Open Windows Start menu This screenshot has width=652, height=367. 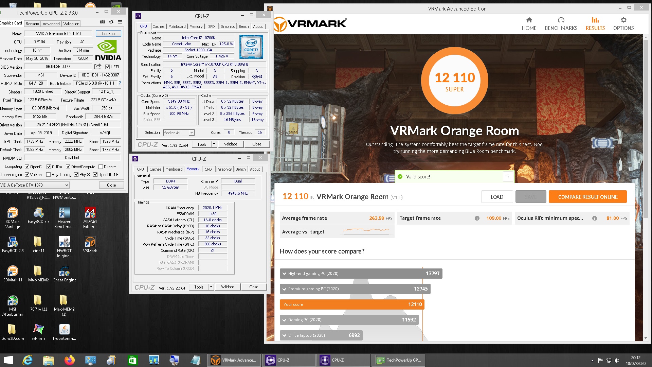[8, 360]
